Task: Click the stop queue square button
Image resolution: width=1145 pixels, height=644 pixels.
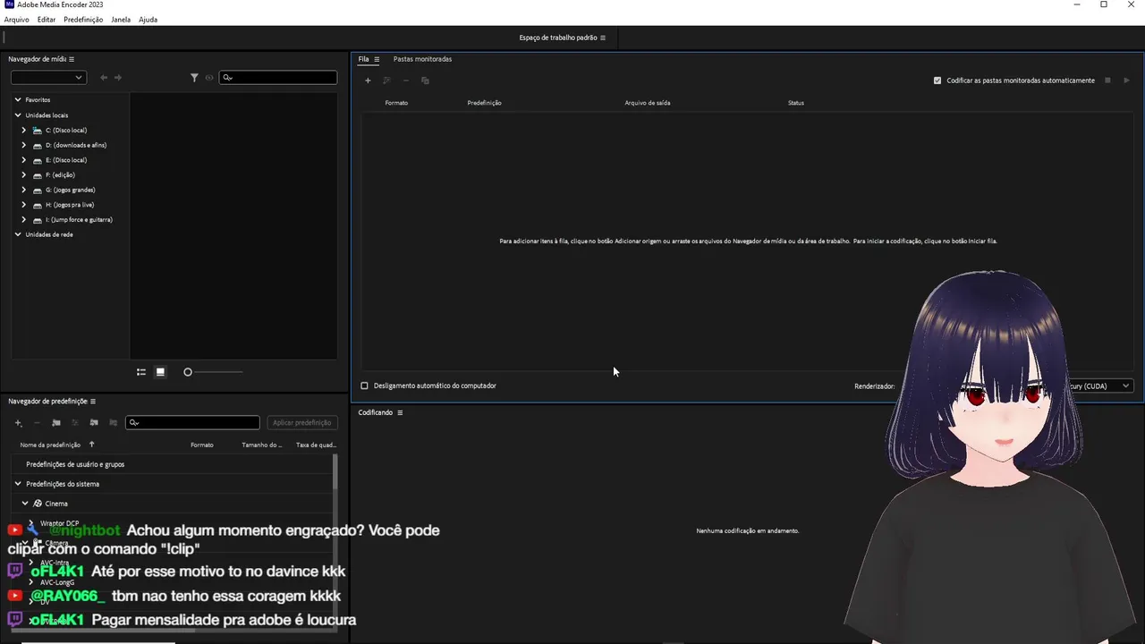Action: (x=1107, y=80)
